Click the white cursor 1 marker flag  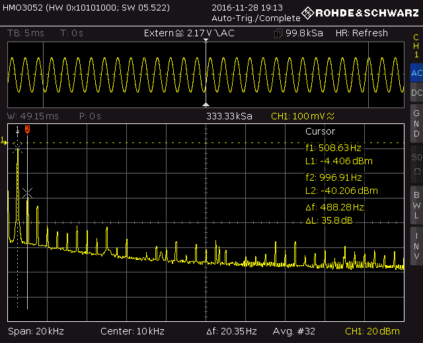(x=18, y=127)
